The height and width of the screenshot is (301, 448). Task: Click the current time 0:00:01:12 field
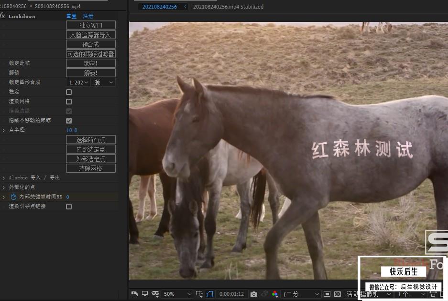point(231,294)
